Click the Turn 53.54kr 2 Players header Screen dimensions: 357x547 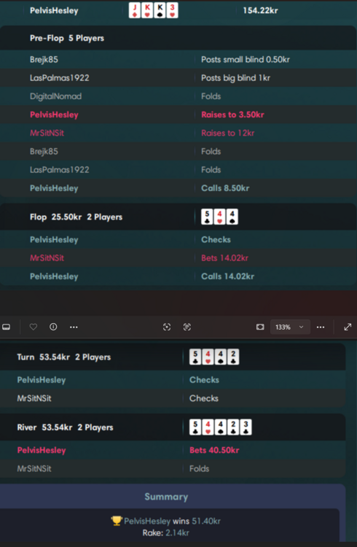(x=64, y=357)
